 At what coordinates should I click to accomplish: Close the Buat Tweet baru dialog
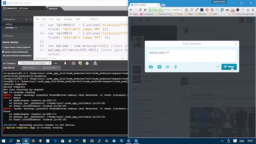236,44
